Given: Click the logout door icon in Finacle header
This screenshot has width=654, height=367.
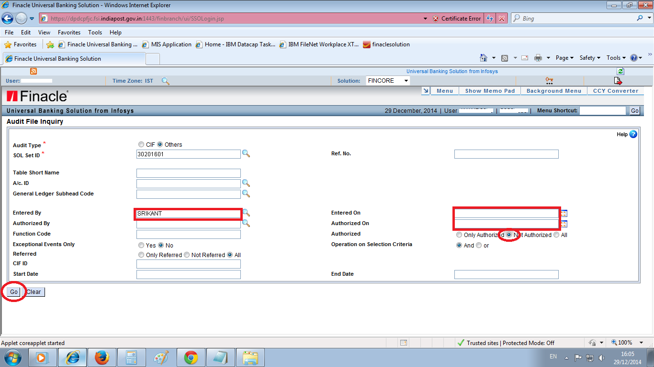Looking at the screenshot, I should pyautogui.click(x=618, y=81).
